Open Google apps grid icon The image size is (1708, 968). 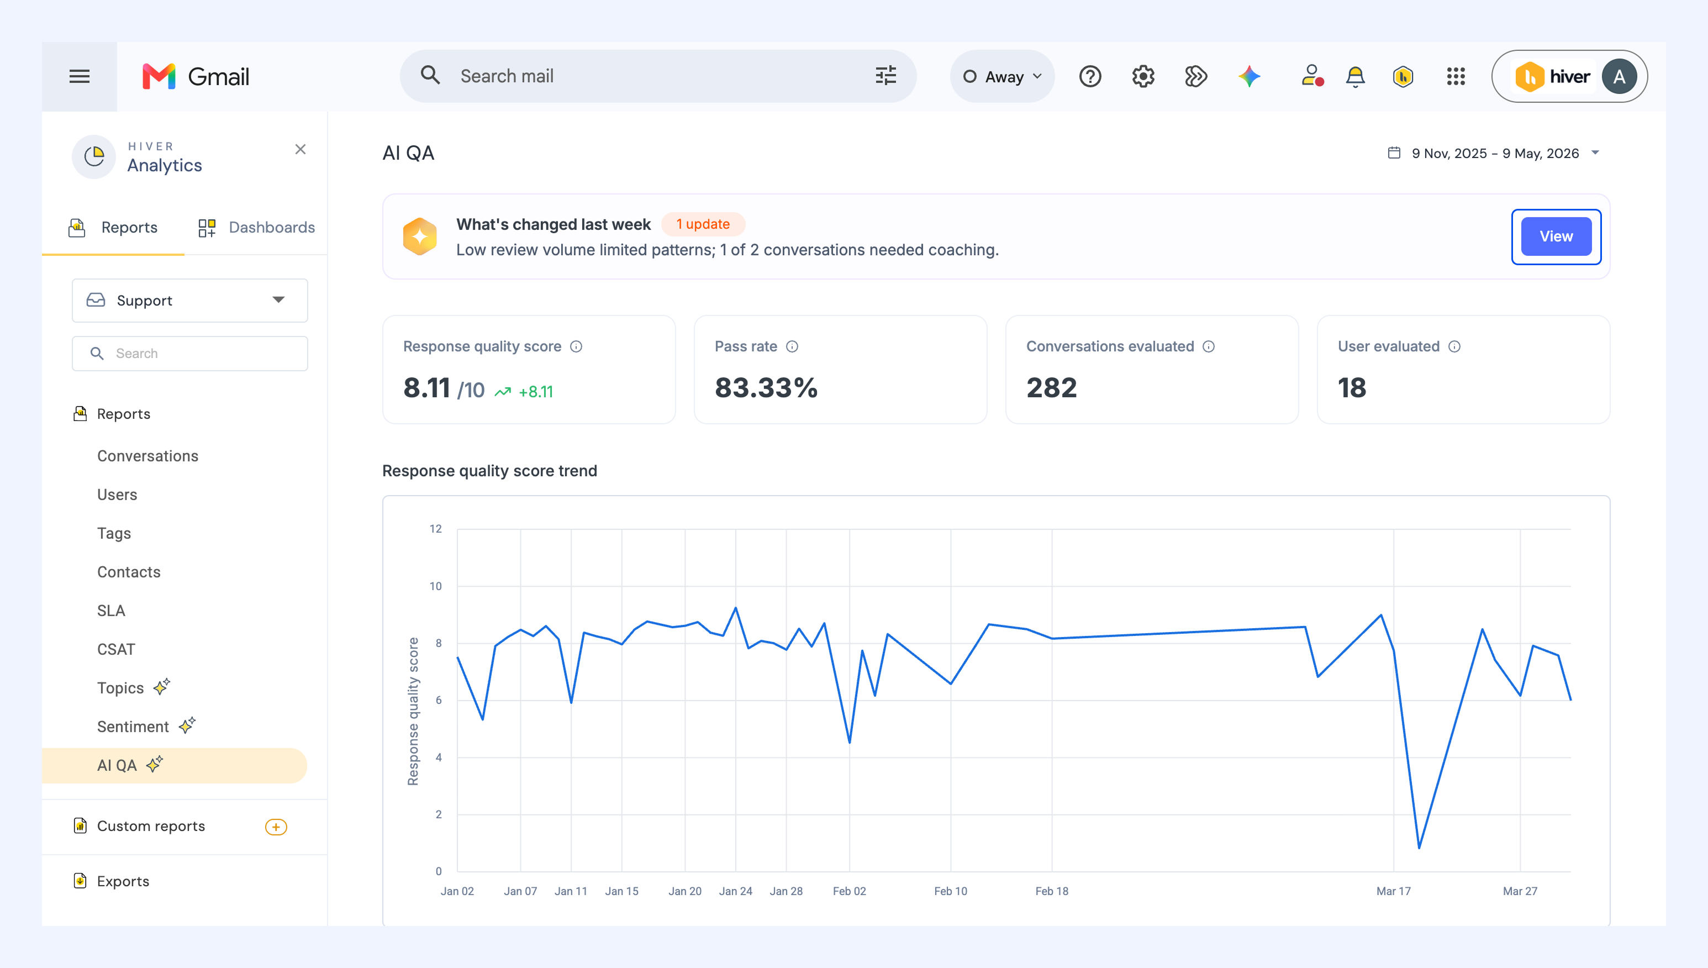coord(1456,76)
